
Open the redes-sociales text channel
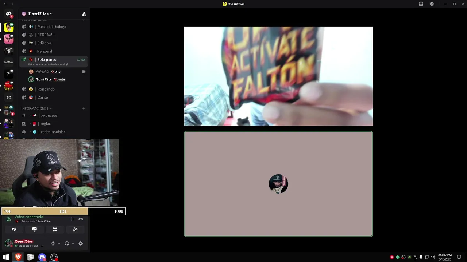pos(53,132)
